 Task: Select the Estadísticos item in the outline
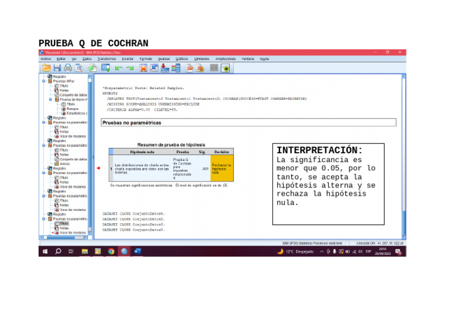click(x=77, y=113)
